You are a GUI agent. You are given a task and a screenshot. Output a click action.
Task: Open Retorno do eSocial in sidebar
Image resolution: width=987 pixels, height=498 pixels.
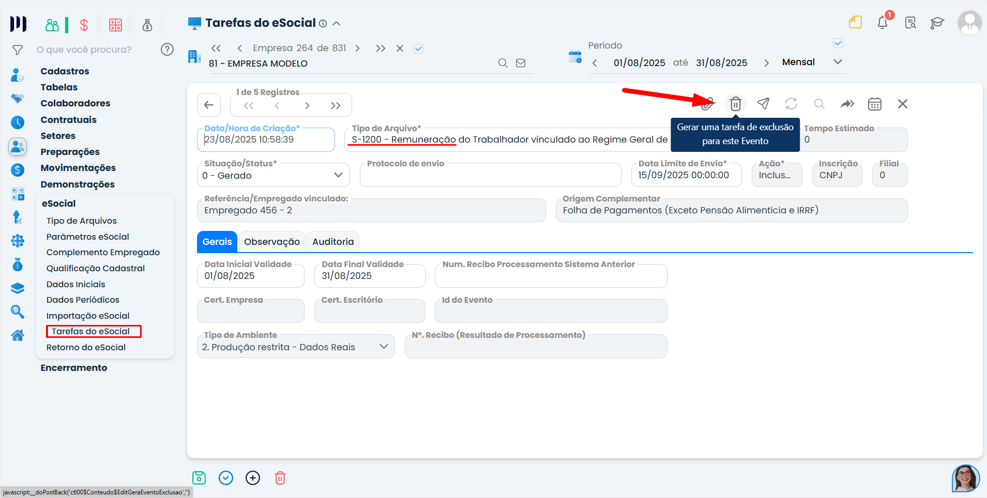pos(86,347)
